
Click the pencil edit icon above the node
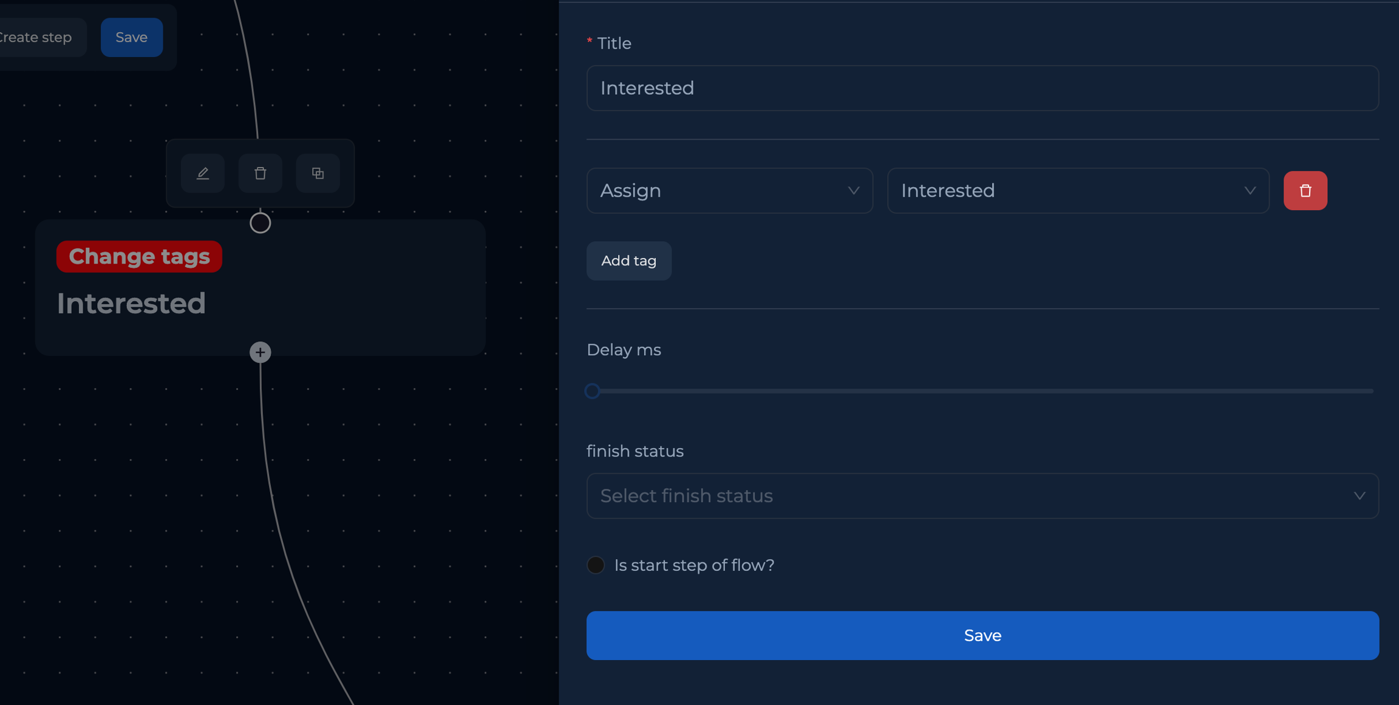[x=203, y=174]
